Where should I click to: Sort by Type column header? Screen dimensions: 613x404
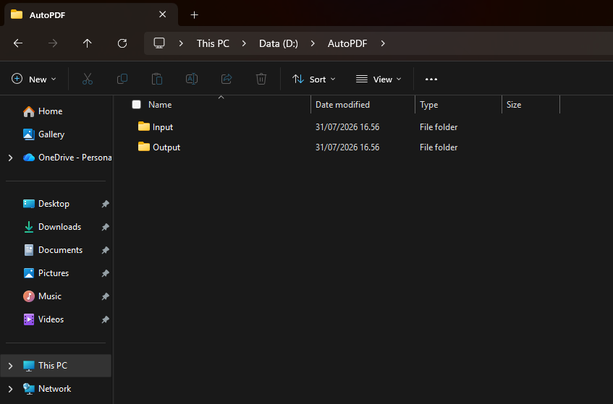click(429, 105)
